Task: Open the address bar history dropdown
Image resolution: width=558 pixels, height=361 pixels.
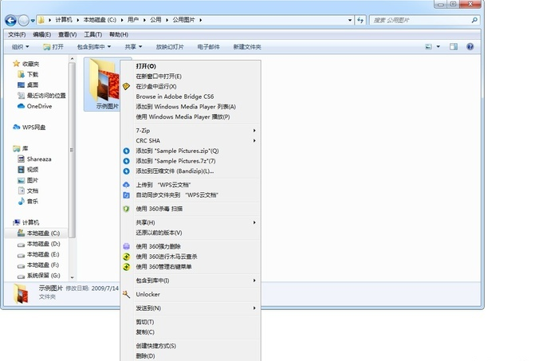Action: [x=350, y=20]
